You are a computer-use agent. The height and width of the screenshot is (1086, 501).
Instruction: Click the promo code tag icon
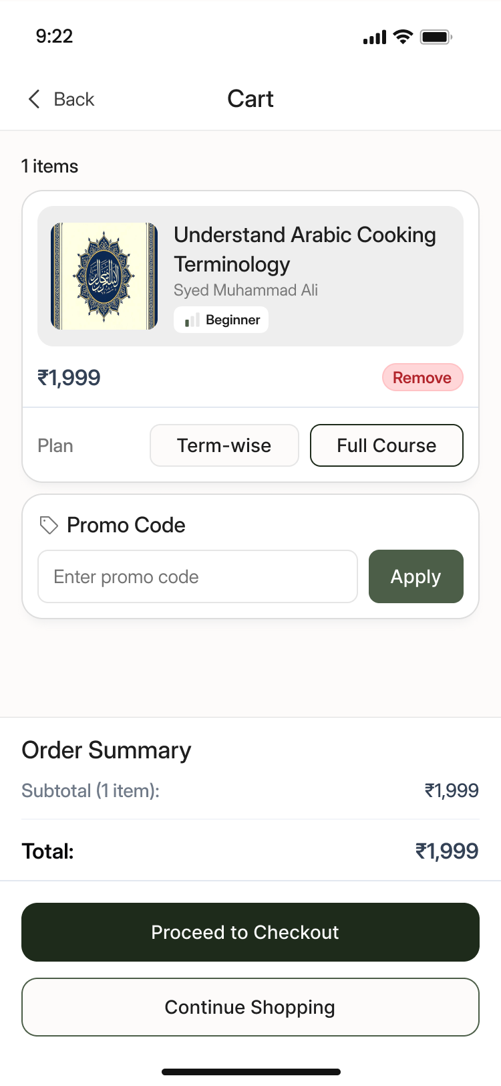49,525
